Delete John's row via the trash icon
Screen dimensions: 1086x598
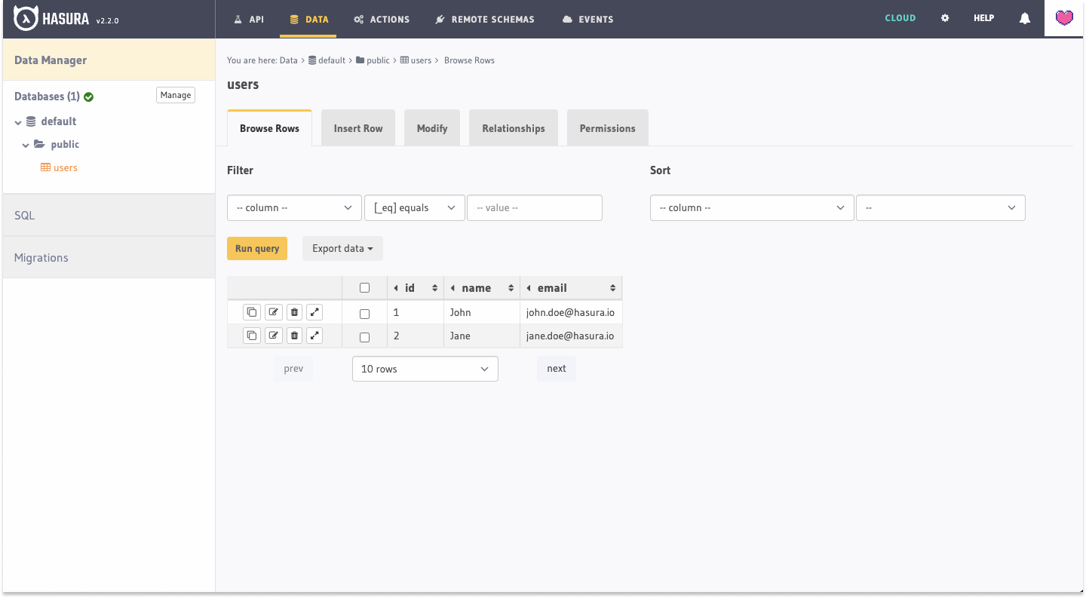click(x=293, y=311)
